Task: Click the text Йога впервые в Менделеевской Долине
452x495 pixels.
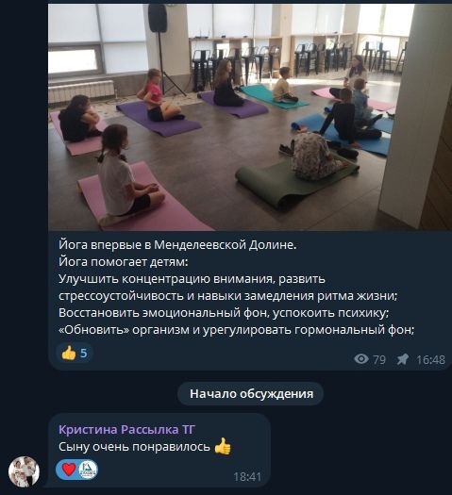Action: [x=177, y=245]
